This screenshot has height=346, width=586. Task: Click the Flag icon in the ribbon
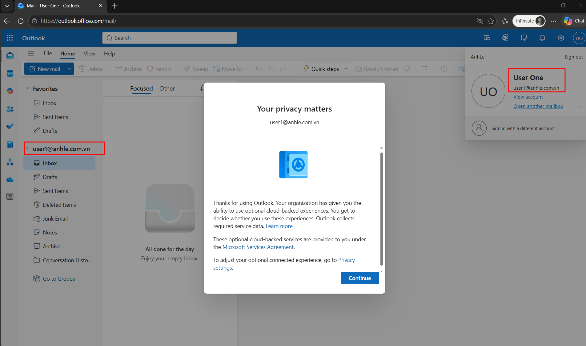[424, 69]
